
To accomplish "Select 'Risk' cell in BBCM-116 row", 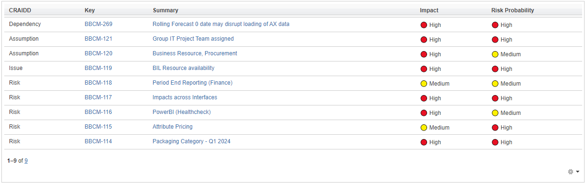I will tap(15, 112).
